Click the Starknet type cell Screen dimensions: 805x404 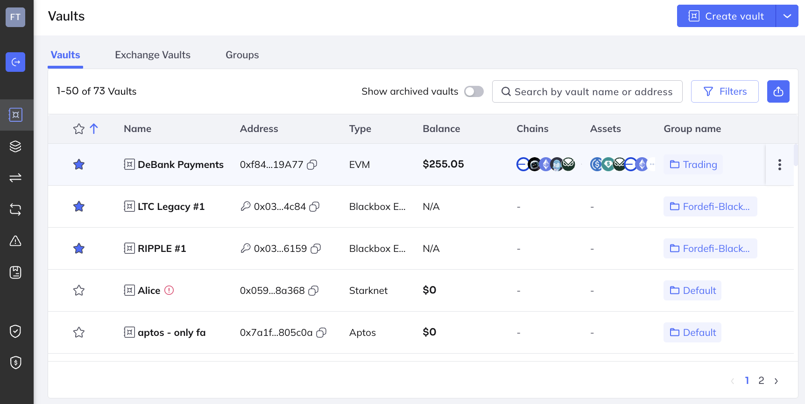click(x=368, y=290)
